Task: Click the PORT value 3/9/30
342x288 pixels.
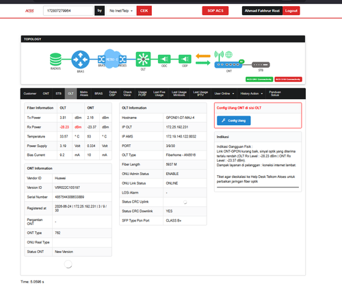Action: (x=170, y=146)
